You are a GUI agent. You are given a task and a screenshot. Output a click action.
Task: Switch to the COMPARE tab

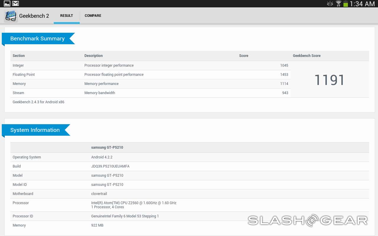tap(93, 16)
